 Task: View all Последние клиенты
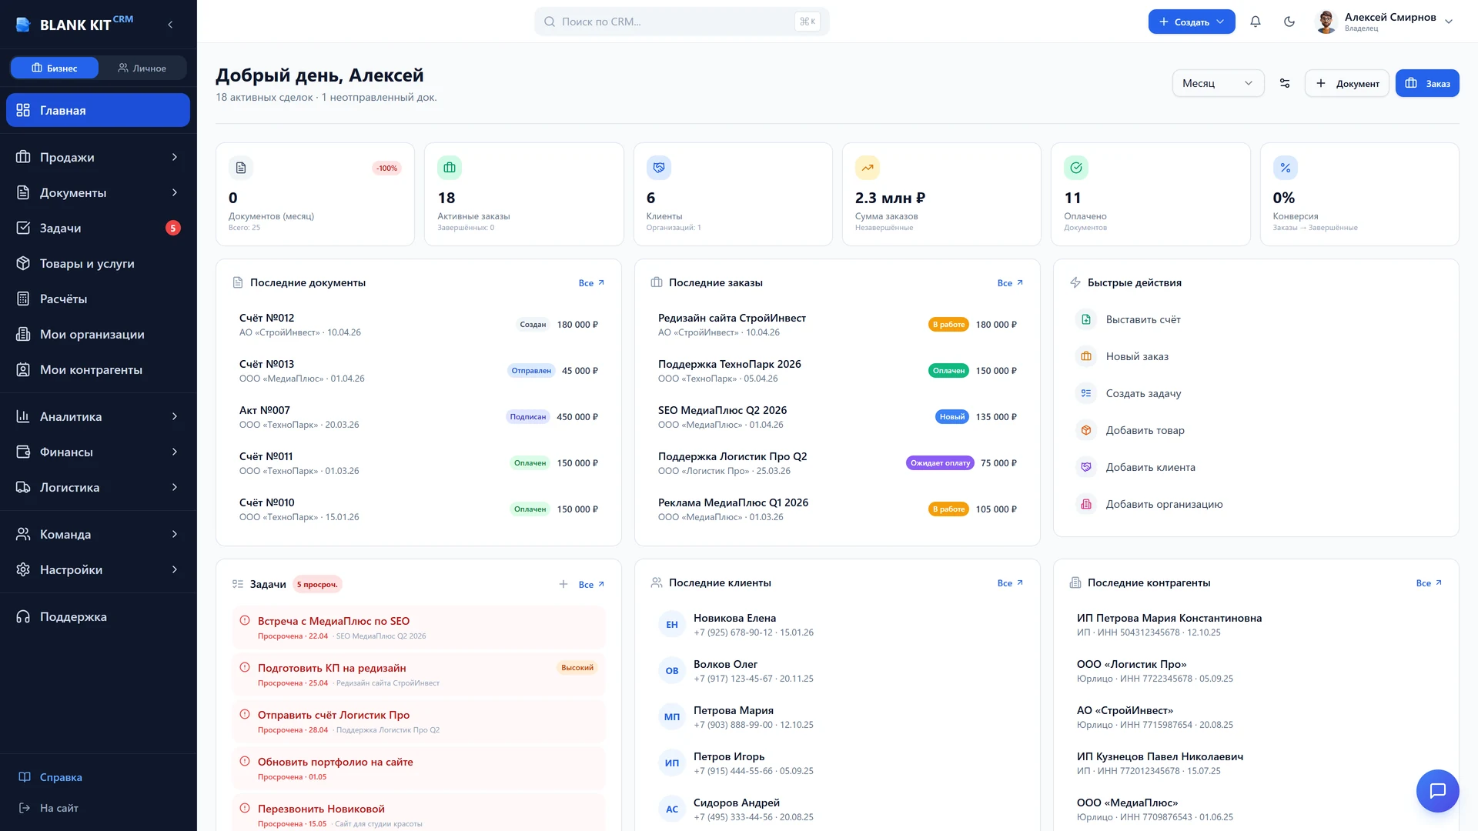pyautogui.click(x=1010, y=583)
